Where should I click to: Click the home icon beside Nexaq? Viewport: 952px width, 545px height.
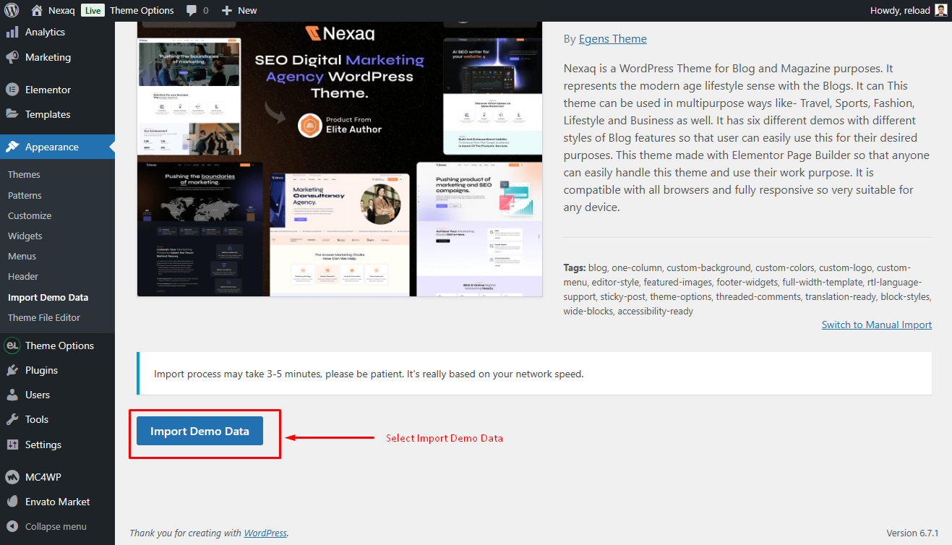pos(37,10)
